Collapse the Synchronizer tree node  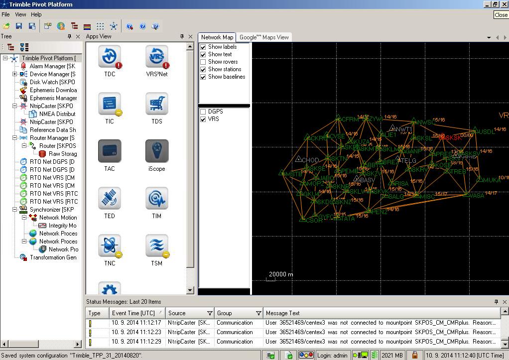point(14,210)
